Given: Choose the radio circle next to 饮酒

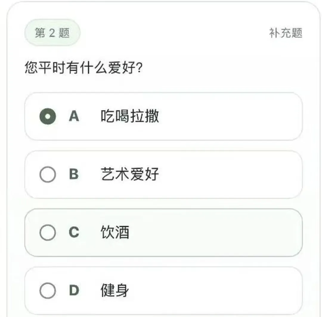Looking at the screenshot, I should coord(48,232).
